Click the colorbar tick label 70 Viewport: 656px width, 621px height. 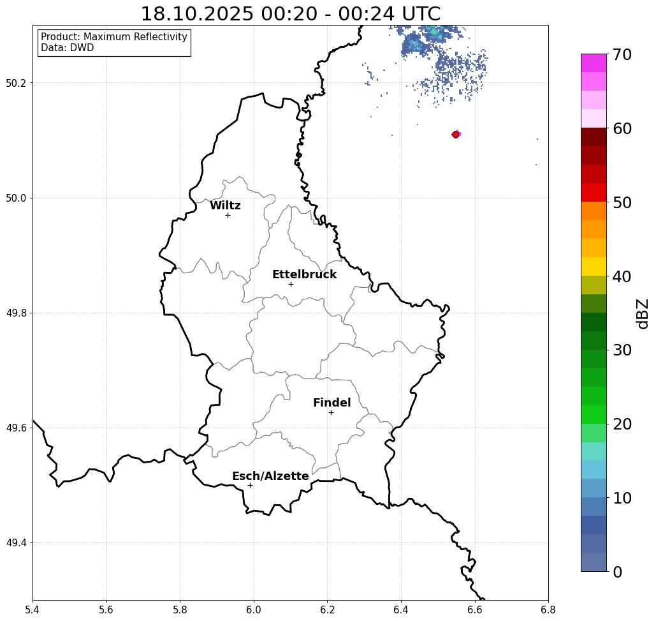(622, 54)
